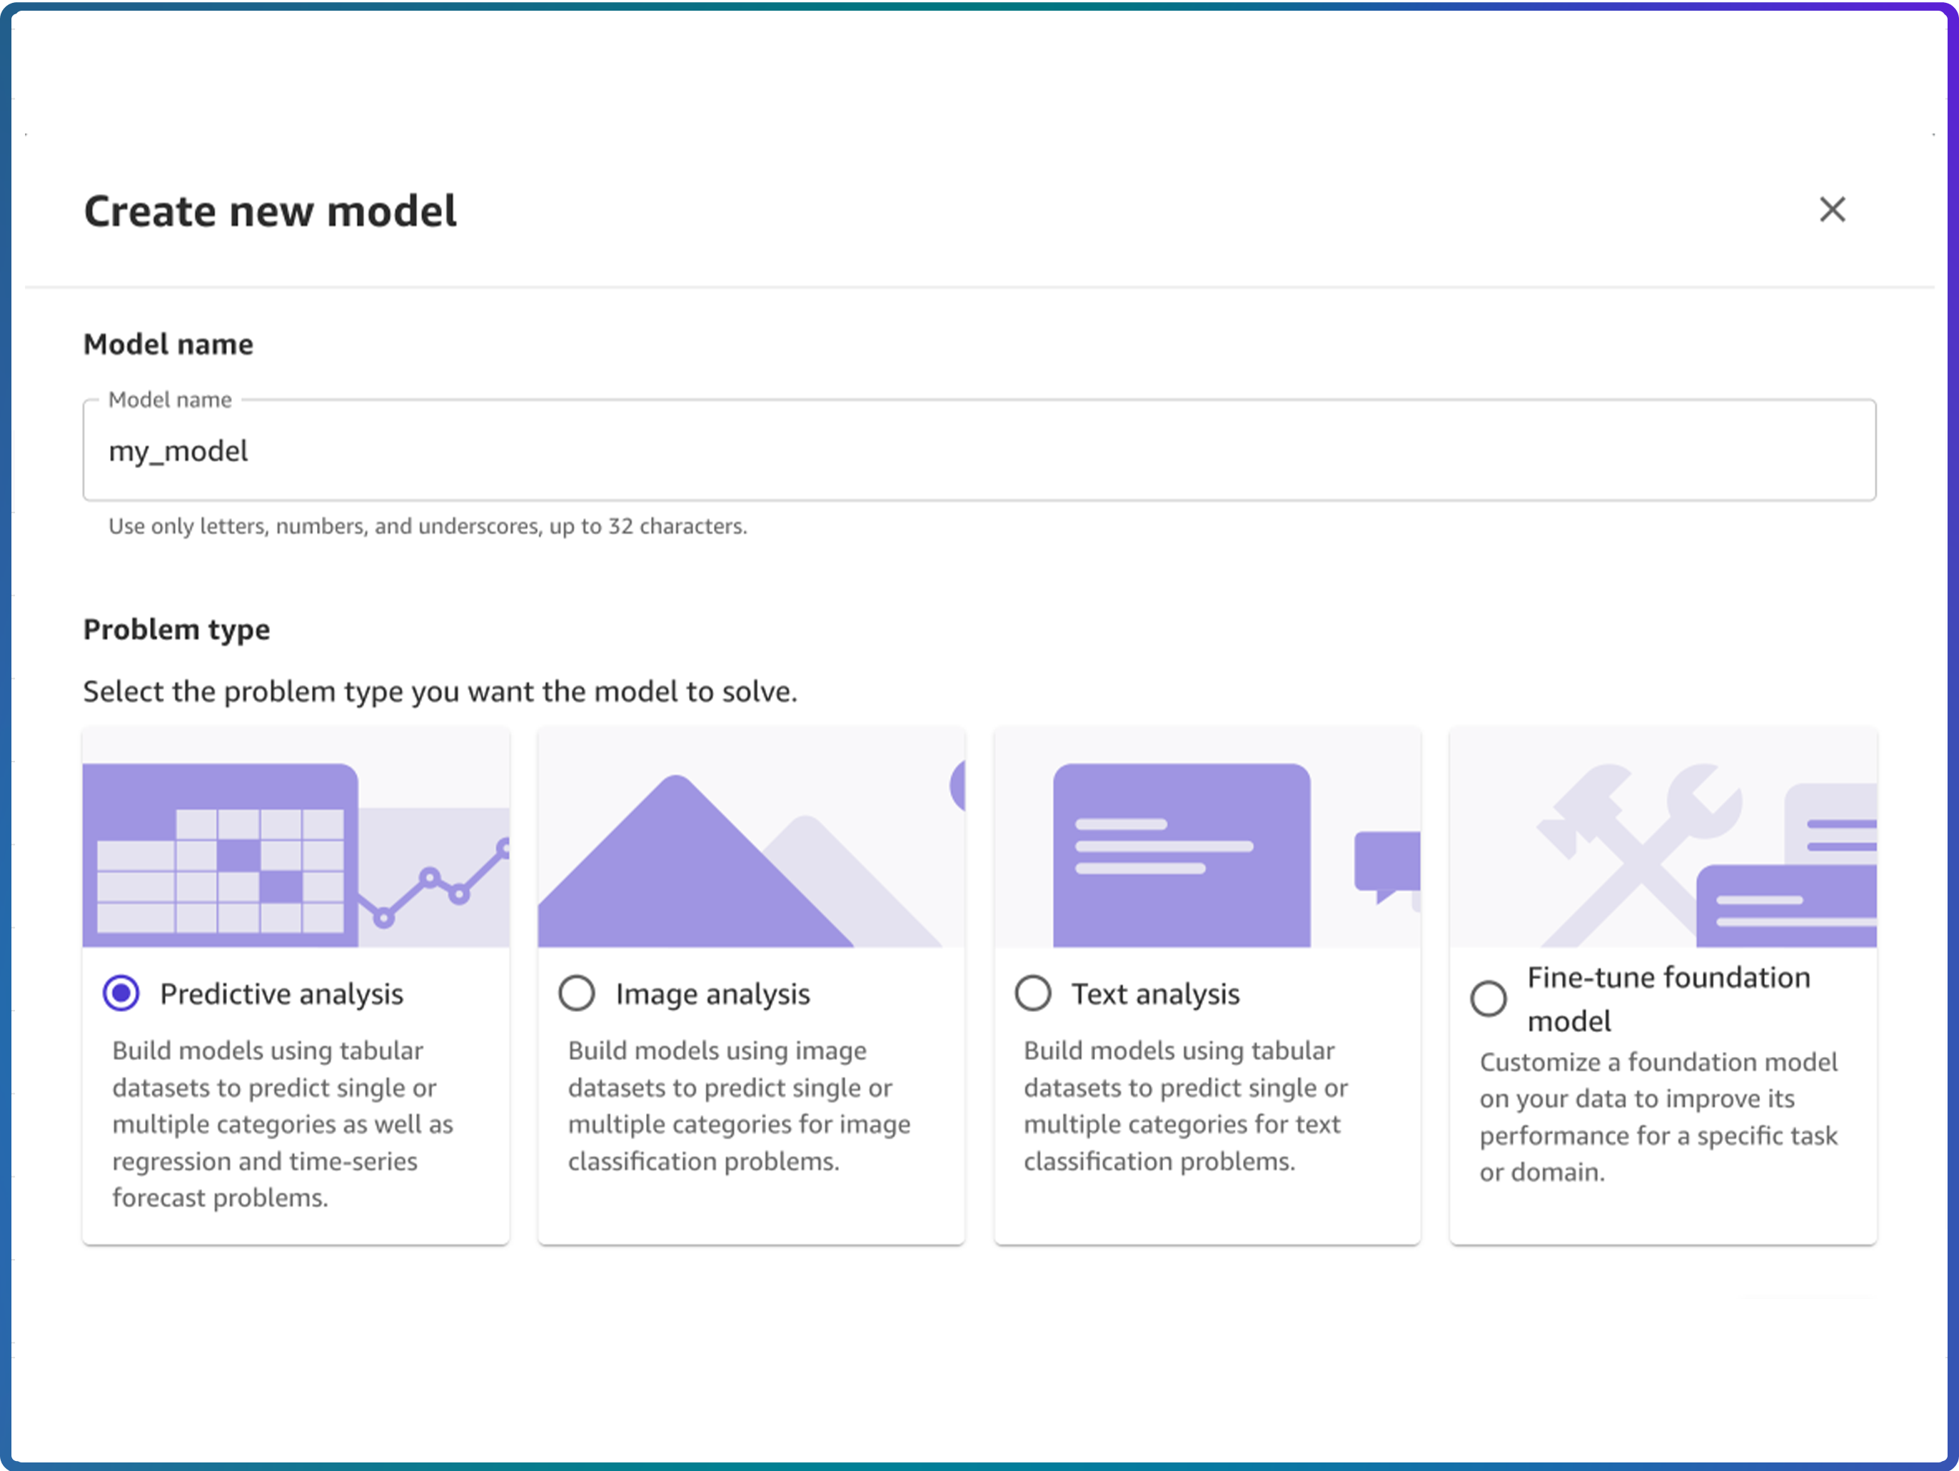Select the Text analysis radio button
The height and width of the screenshot is (1471, 1959).
(x=1032, y=993)
